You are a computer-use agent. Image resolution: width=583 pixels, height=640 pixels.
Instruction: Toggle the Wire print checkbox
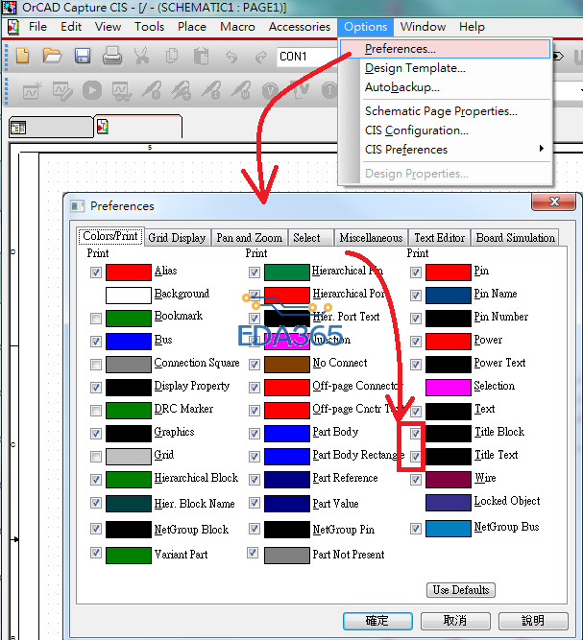[416, 480]
